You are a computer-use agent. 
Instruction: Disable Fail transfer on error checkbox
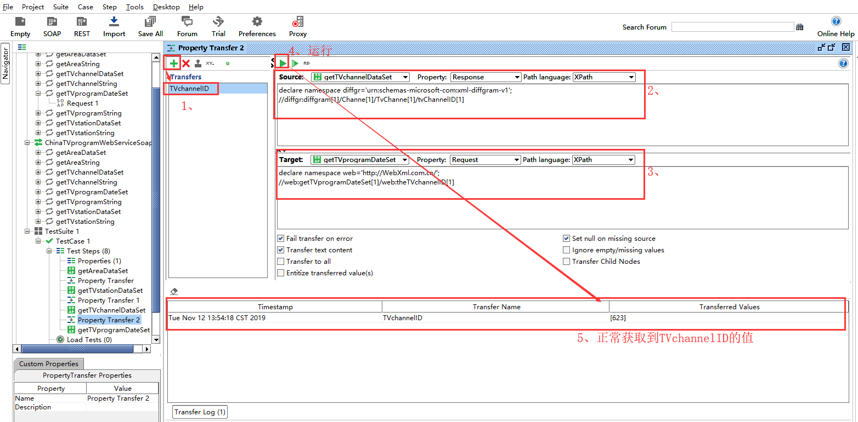pyautogui.click(x=281, y=239)
